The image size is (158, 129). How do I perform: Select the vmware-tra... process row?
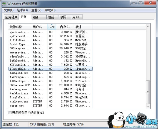pos(50,52)
